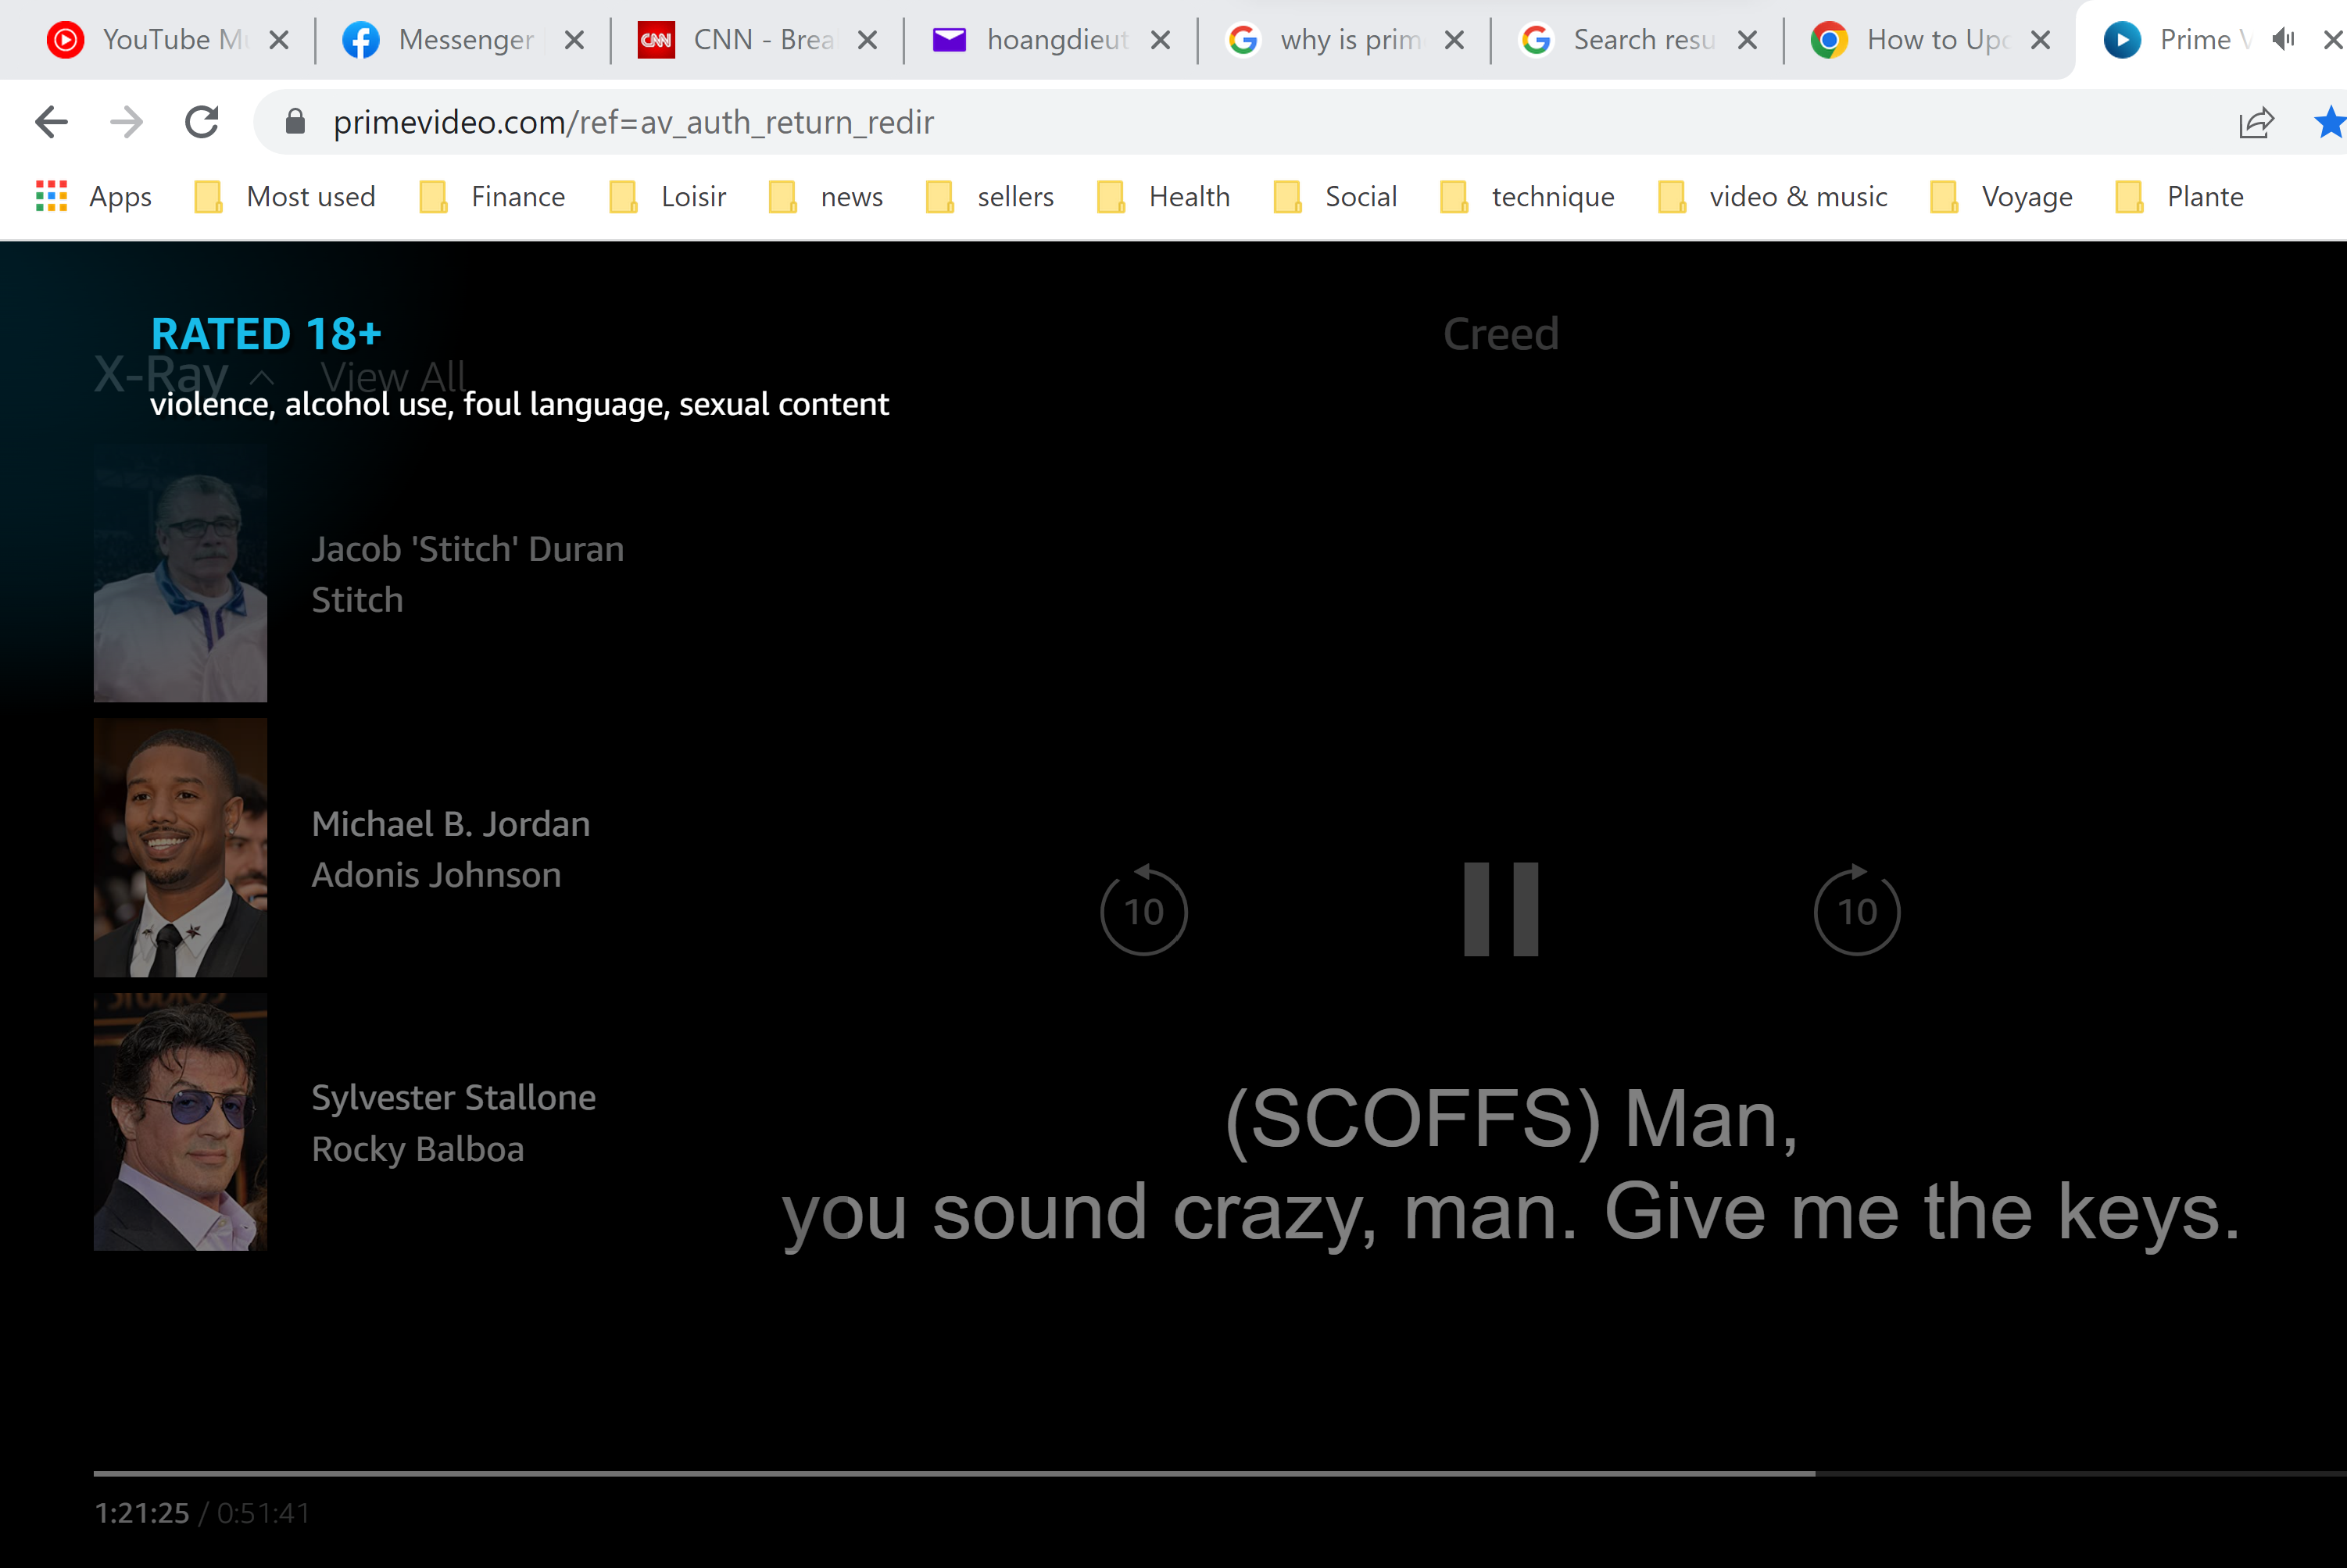Screen dimensions: 2347x1568
Task: Open Loisir bookmarks folder
Action: click(x=667, y=196)
